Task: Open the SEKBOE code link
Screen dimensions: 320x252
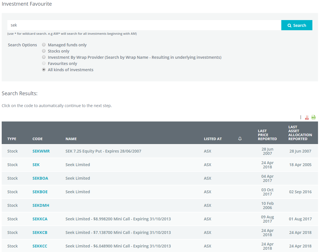Action: pos(40,192)
